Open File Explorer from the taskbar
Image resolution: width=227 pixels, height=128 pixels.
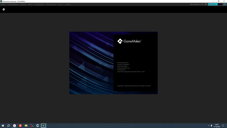(x=26, y=125)
